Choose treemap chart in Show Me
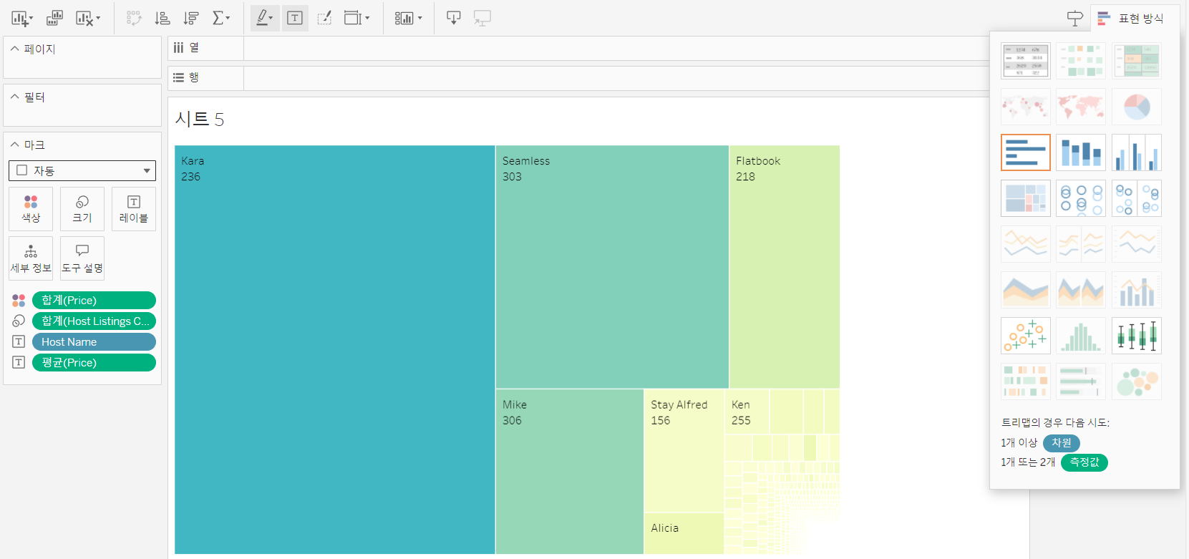The width and height of the screenshot is (1189, 559). coord(1026,198)
